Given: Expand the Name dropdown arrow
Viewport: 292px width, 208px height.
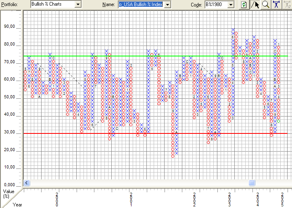Looking at the screenshot, I should pyautogui.click(x=168, y=4).
